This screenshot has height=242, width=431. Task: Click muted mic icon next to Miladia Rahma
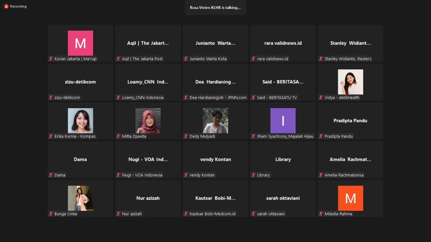[321, 214]
